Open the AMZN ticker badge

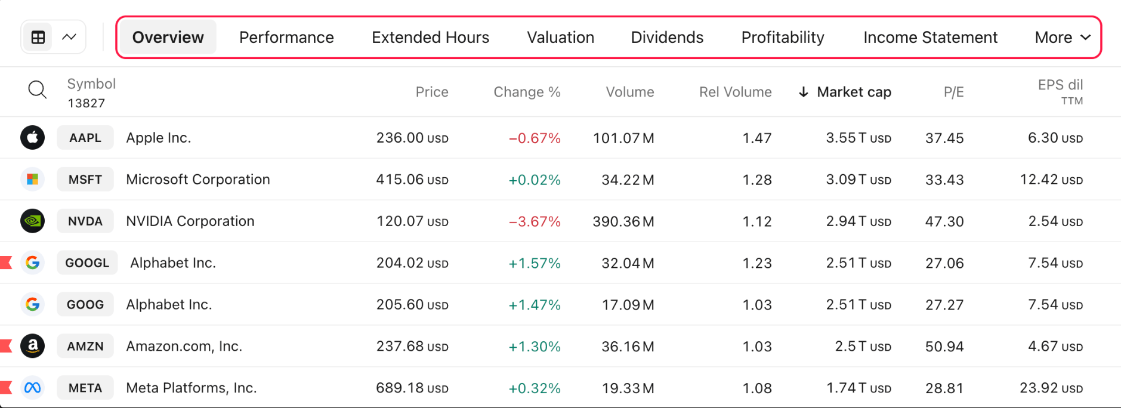pos(85,347)
